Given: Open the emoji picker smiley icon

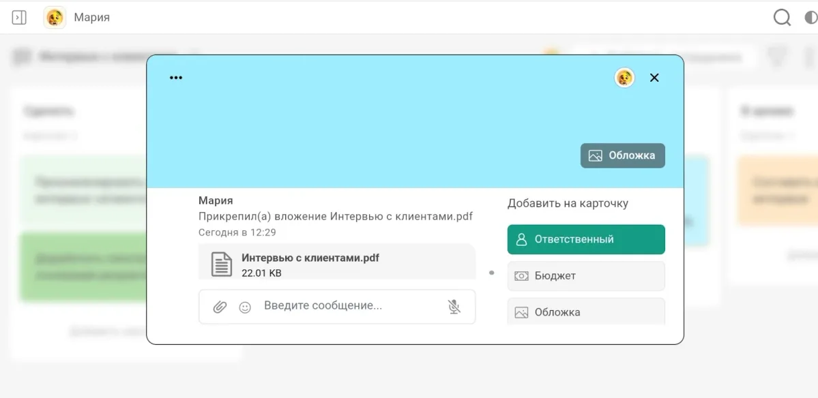Looking at the screenshot, I should [x=245, y=307].
